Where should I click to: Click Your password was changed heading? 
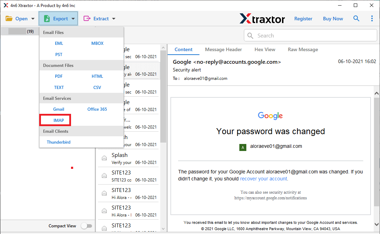270,131
